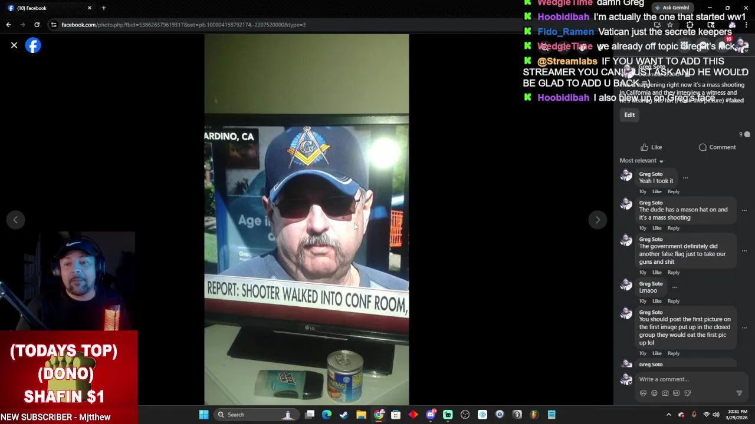755x424 pixels.
Task: Click the Ask Gemini button
Action: 672,8
